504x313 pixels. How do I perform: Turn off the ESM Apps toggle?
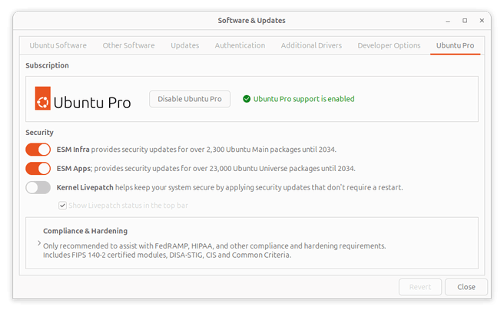(38, 169)
